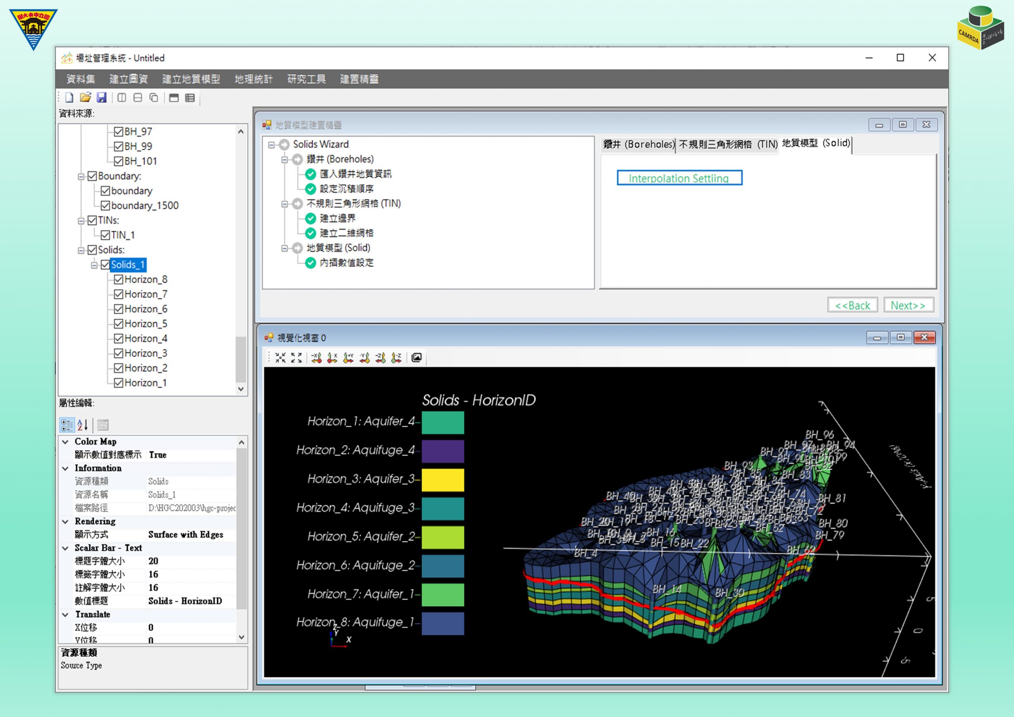
Task: Click data source tree scrollbar up arrow
Action: pyautogui.click(x=241, y=131)
